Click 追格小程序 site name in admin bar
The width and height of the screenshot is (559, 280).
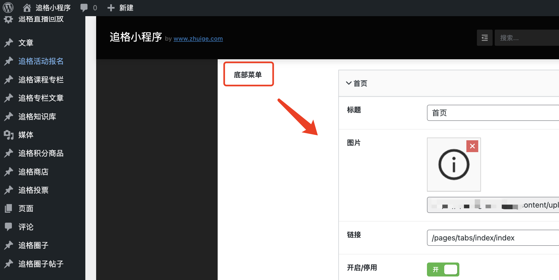[53, 8]
